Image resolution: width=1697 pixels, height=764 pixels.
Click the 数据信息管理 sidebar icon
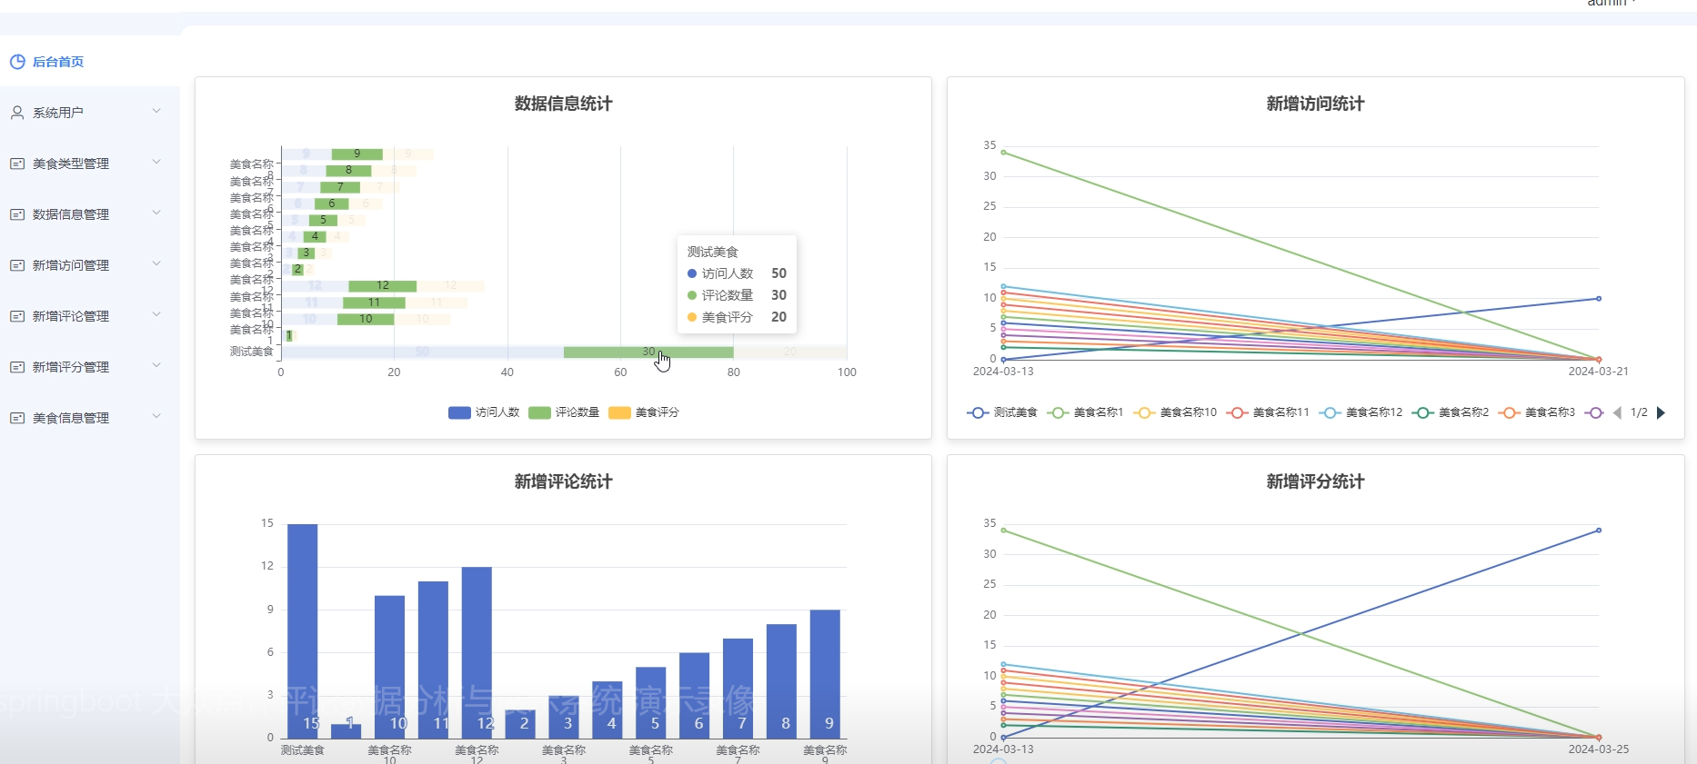pyautogui.click(x=17, y=214)
